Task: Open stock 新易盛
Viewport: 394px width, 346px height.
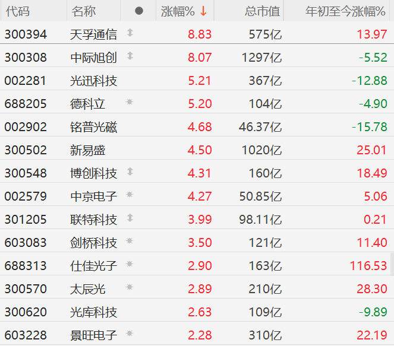Action: 87,150
